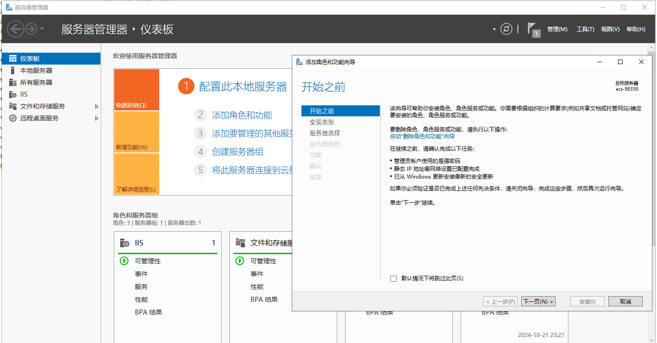Enable 默认情况下将跳过此页 checkbox

point(393,278)
